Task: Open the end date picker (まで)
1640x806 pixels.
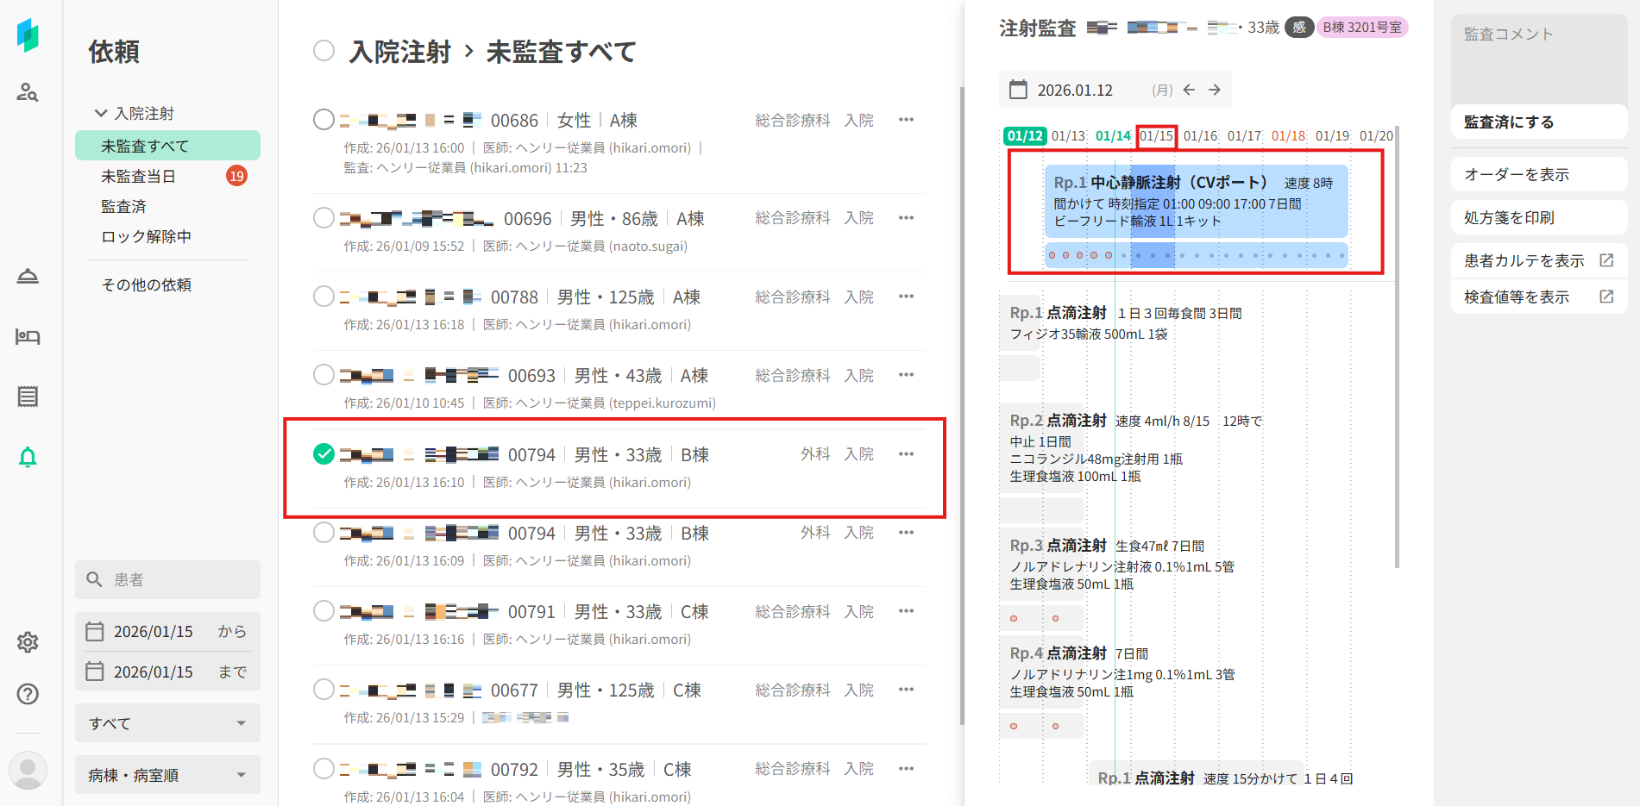Action: point(167,672)
